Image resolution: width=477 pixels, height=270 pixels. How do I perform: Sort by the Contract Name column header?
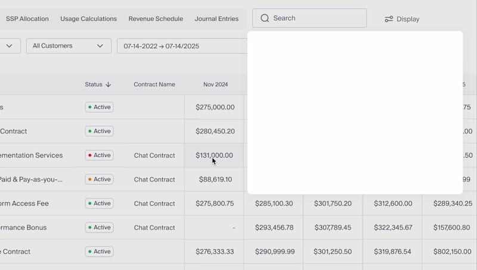pyautogui.click(x=154, y=84)
